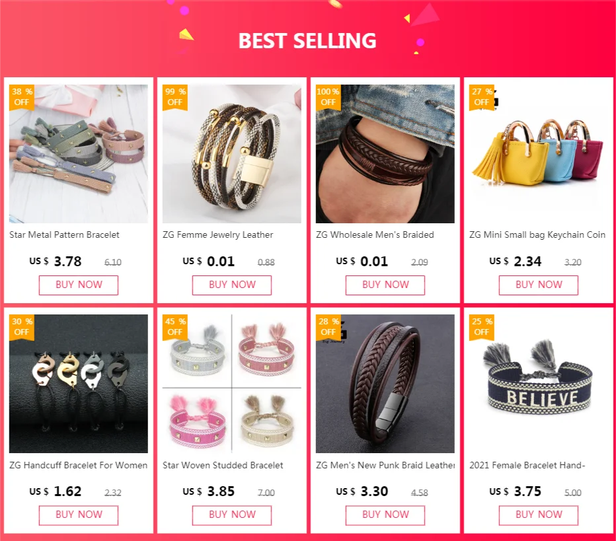Click the 100% OFF discount badge

pyautogui.click(x=328, y=97)
